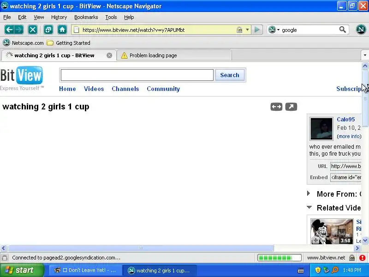369x277 pixels.
Task: Click the (more info) link
Action: point(349,136)
